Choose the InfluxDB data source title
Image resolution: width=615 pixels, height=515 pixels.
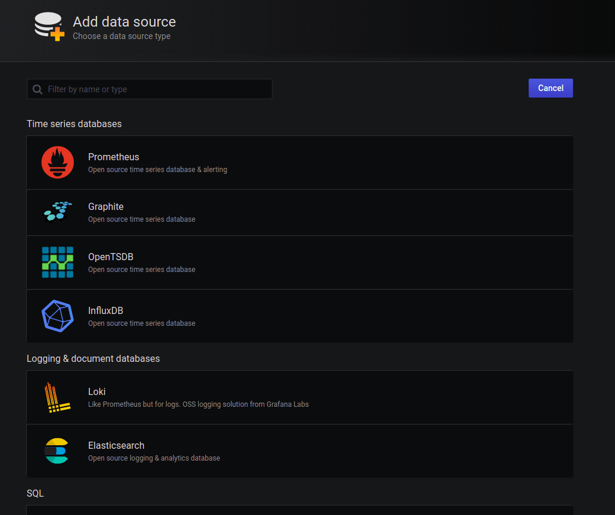(x=105, y=310)
